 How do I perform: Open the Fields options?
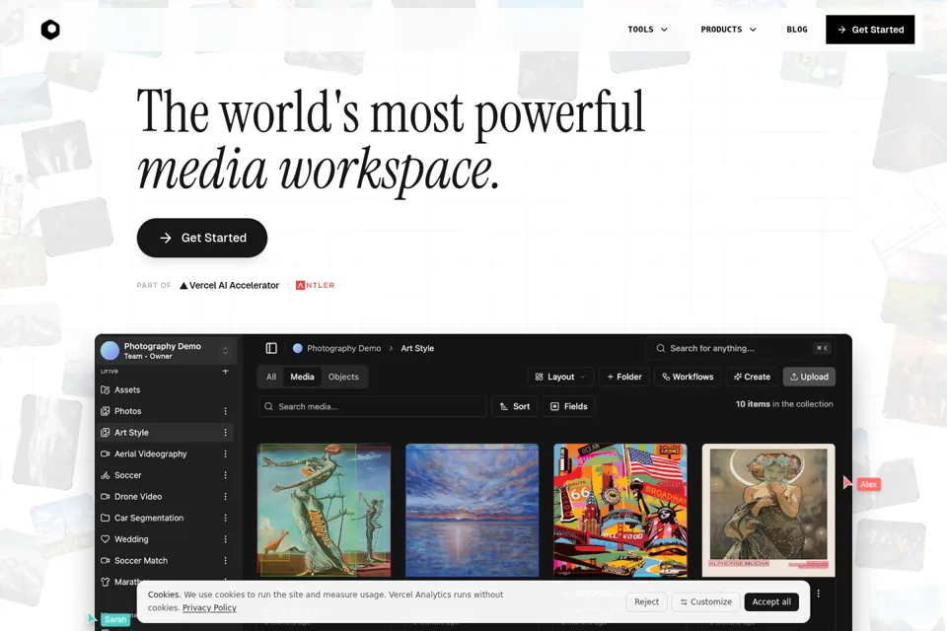pos(569,406)
